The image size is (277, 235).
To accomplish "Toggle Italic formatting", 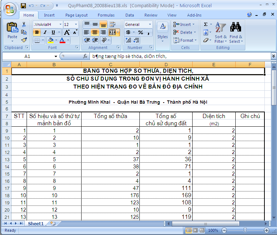I will [x=45, y=32].
